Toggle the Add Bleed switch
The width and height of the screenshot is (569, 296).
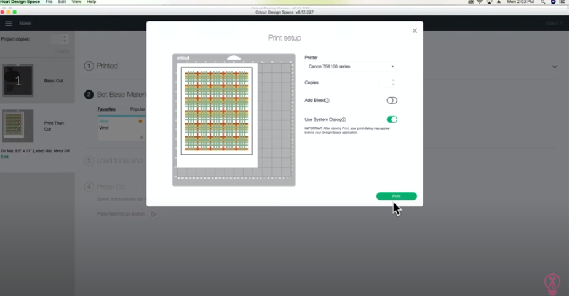point(392,100)
